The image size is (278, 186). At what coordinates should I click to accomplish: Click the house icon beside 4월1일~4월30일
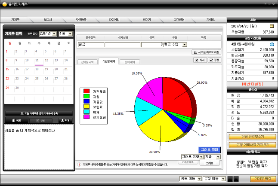(x=272, y=44)
